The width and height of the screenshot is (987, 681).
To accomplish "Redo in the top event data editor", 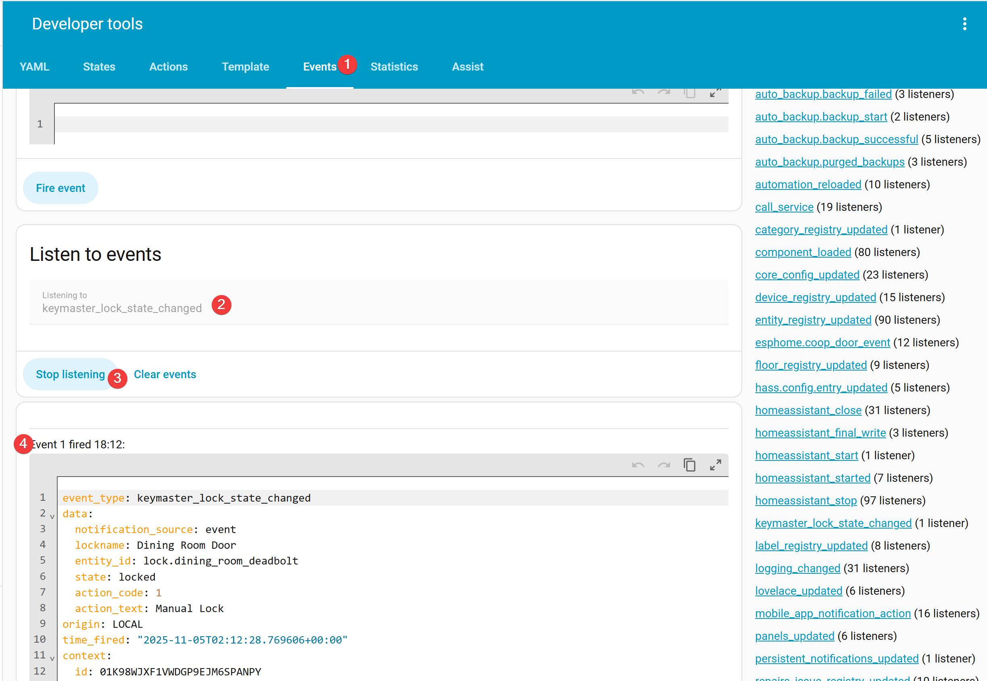I will click(664, 93).
